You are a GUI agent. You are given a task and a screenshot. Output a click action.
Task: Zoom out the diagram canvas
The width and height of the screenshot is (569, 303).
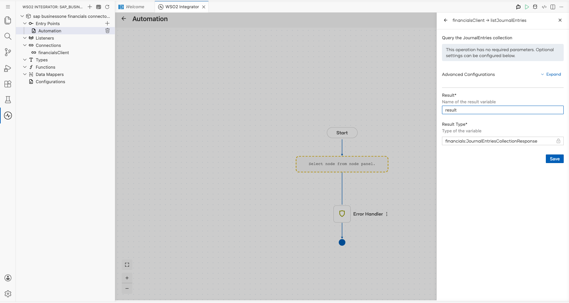[x=127, y=288]
